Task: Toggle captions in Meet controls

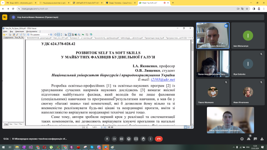Action: point(121,139)
